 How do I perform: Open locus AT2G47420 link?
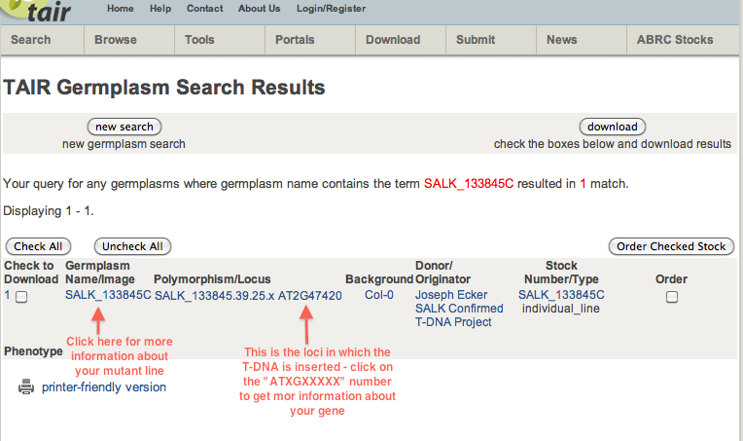(x=310, y=296)
